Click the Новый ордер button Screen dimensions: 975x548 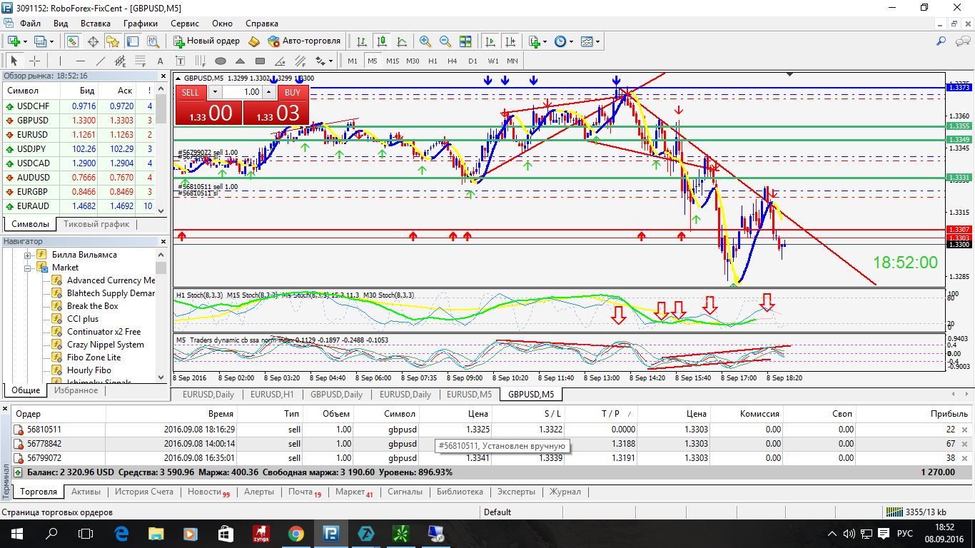(x=207, y=41)
